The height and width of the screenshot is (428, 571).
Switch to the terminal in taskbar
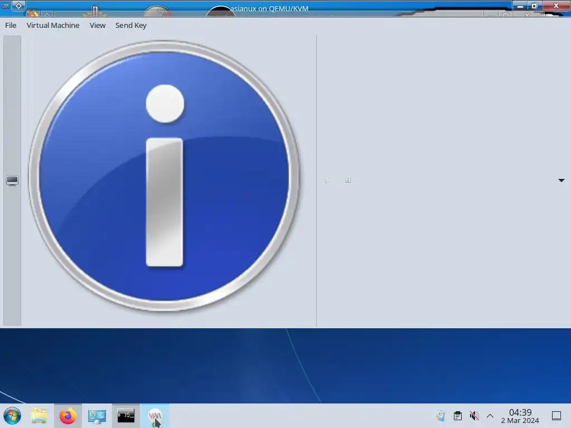pyautogui.click(x=125, y=416)
